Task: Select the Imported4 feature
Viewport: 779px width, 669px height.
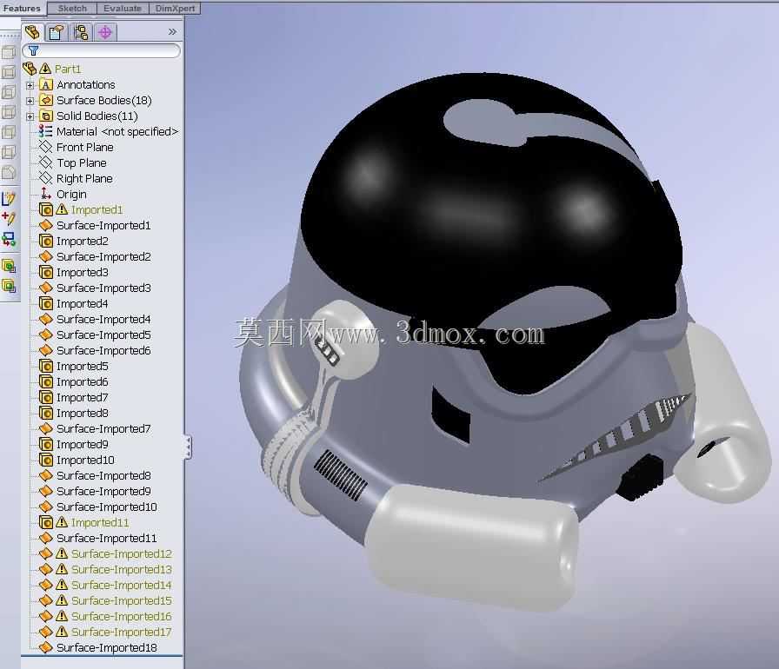Action: tap(82, 304)
